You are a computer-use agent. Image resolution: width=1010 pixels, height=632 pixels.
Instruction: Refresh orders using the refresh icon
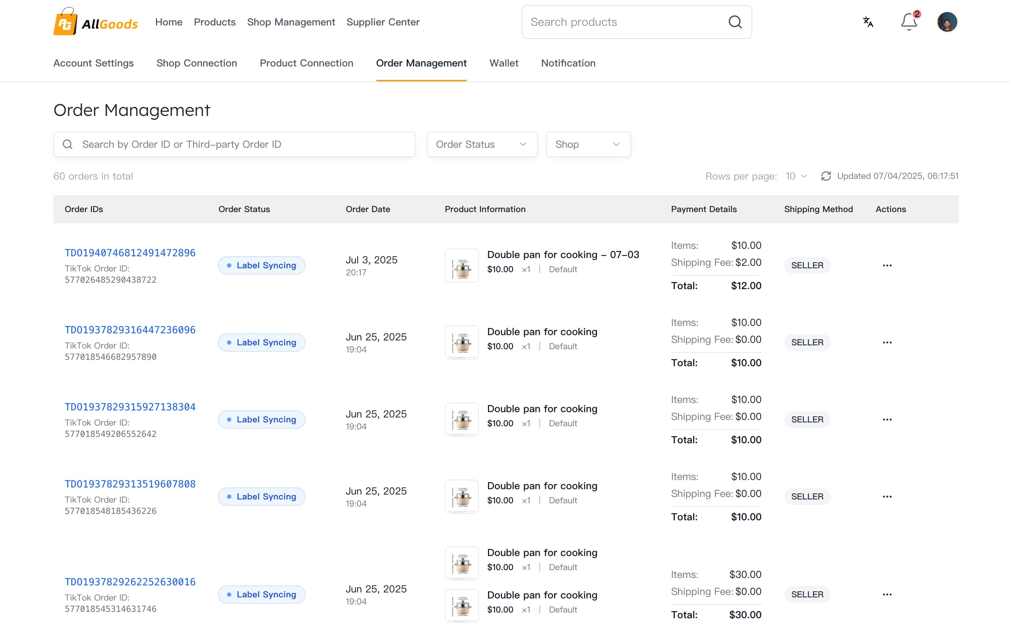826,176
